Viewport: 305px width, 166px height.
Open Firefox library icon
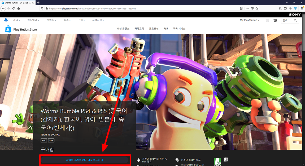click(280, 8)
